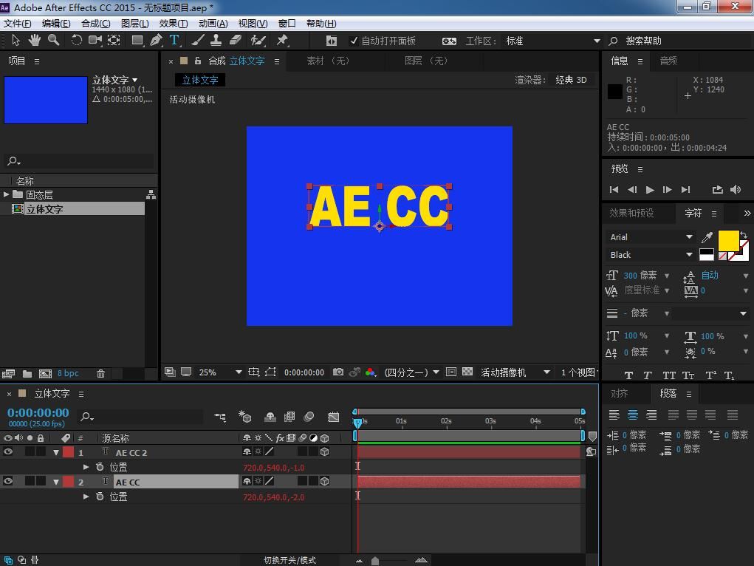754x566 pixels.
Task: Toggle position stopwatch for AE CC 2
Action: click(x=100, y=467)
